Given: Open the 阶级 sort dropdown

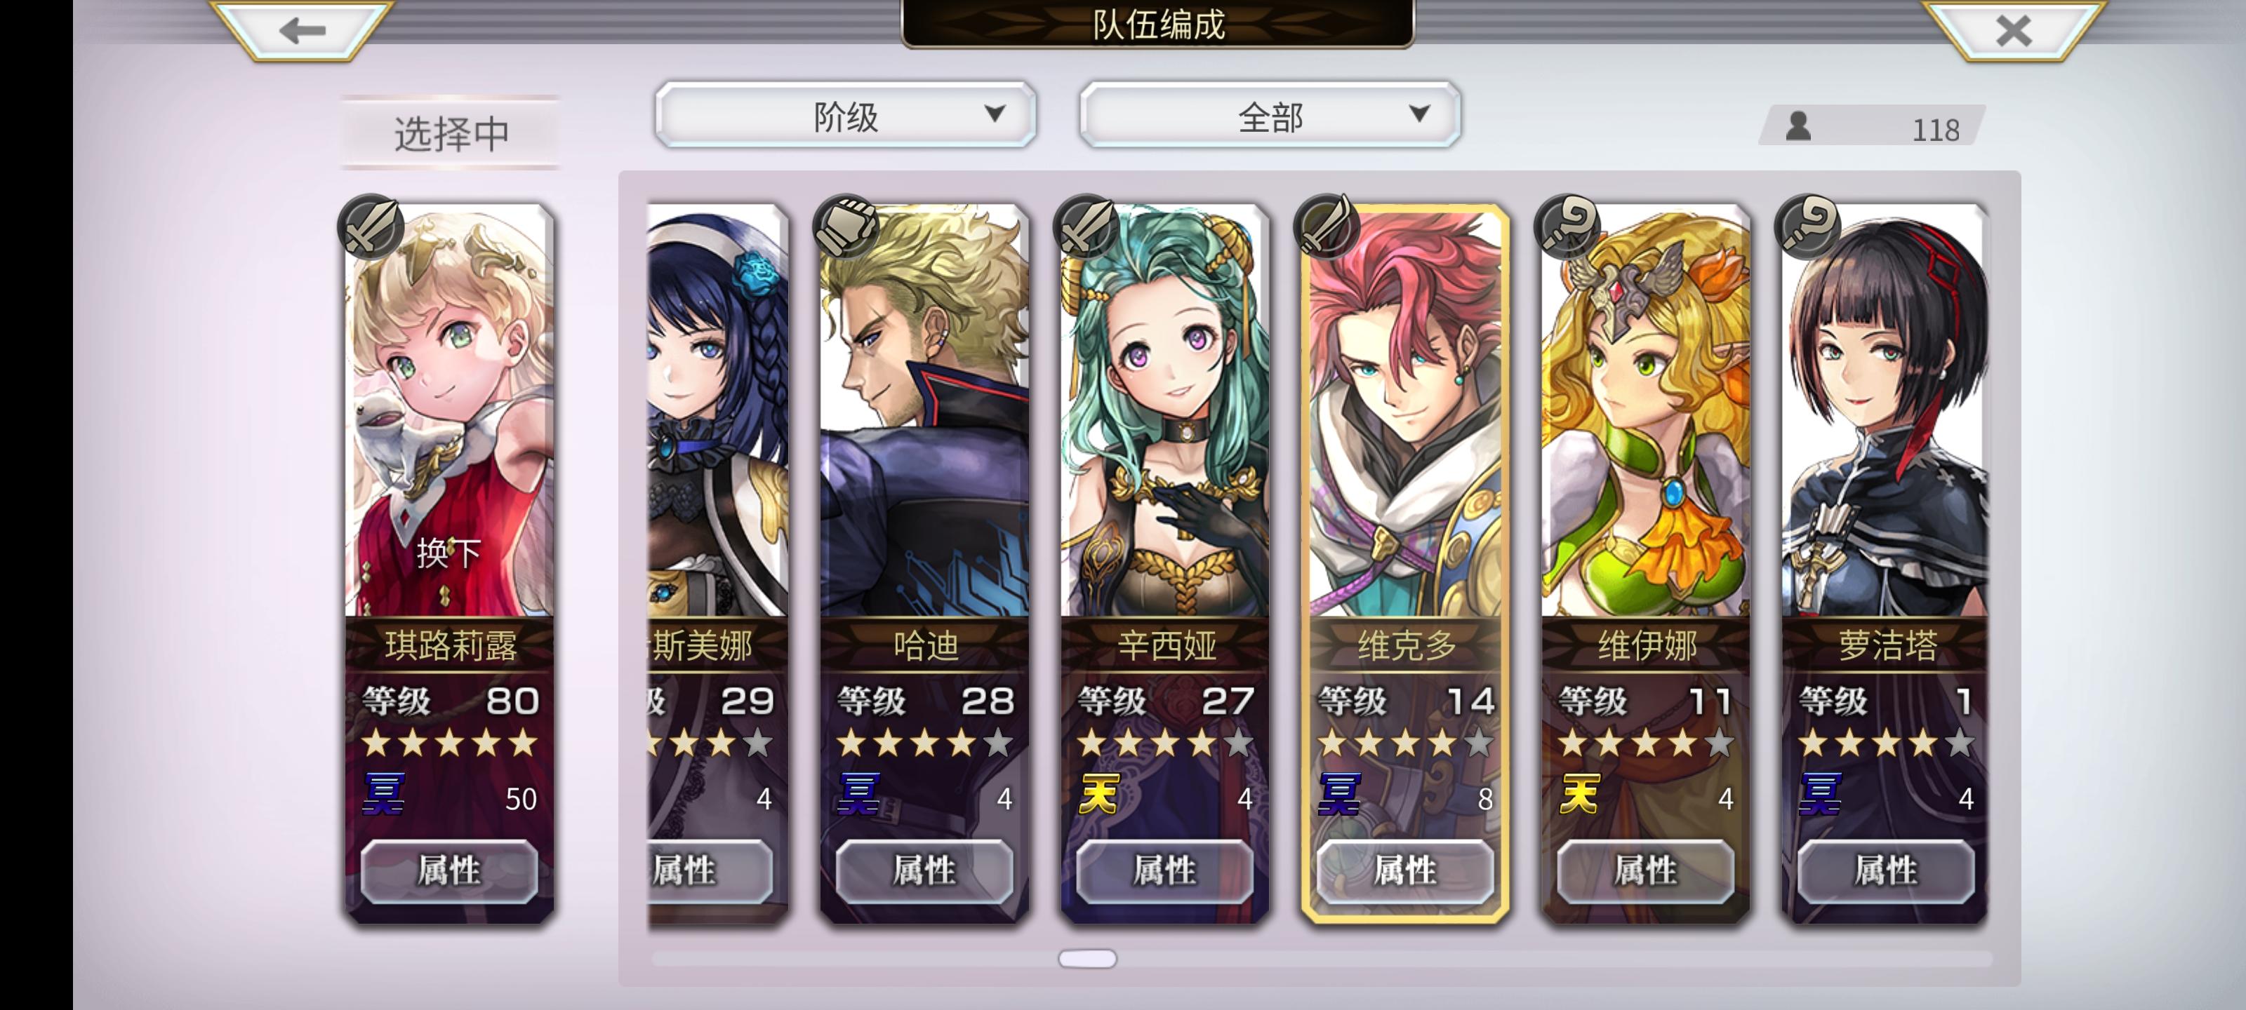Looking at the screenshot, I should [845, 115].
